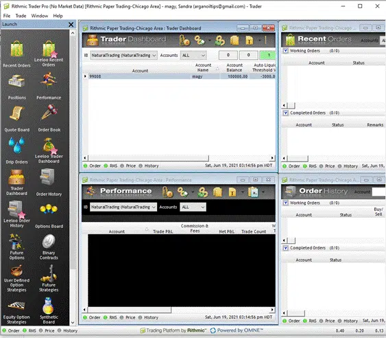
Task: Click the cancel orders icon in Trader Dashboard toolbar
Action: click(184, 41)
